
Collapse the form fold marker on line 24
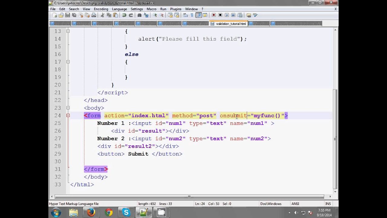pos(68,115)
